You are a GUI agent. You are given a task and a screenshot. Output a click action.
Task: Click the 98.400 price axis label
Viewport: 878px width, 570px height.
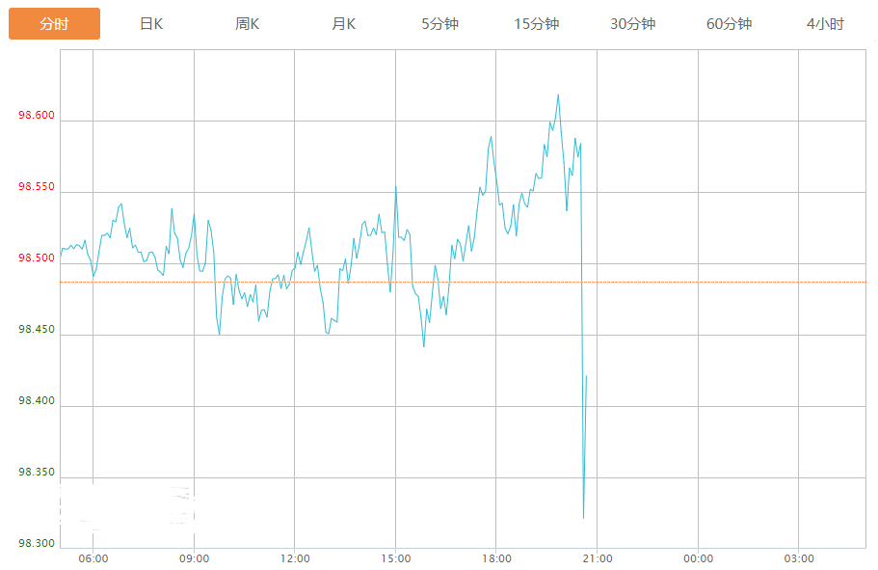(x=37, y=401)
